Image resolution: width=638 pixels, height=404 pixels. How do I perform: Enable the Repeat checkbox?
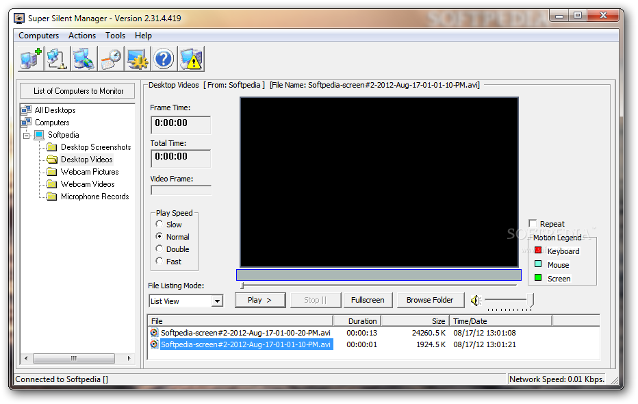click(533, 223)
